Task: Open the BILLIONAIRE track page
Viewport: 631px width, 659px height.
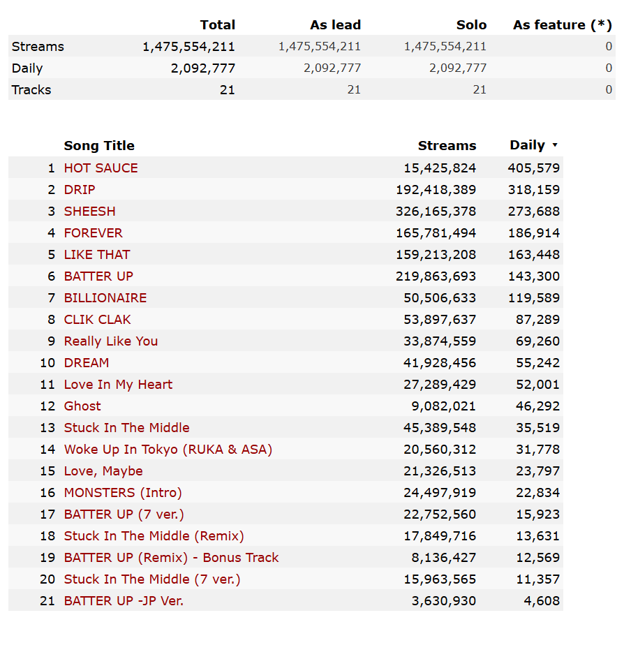Action: coord(105,298)
